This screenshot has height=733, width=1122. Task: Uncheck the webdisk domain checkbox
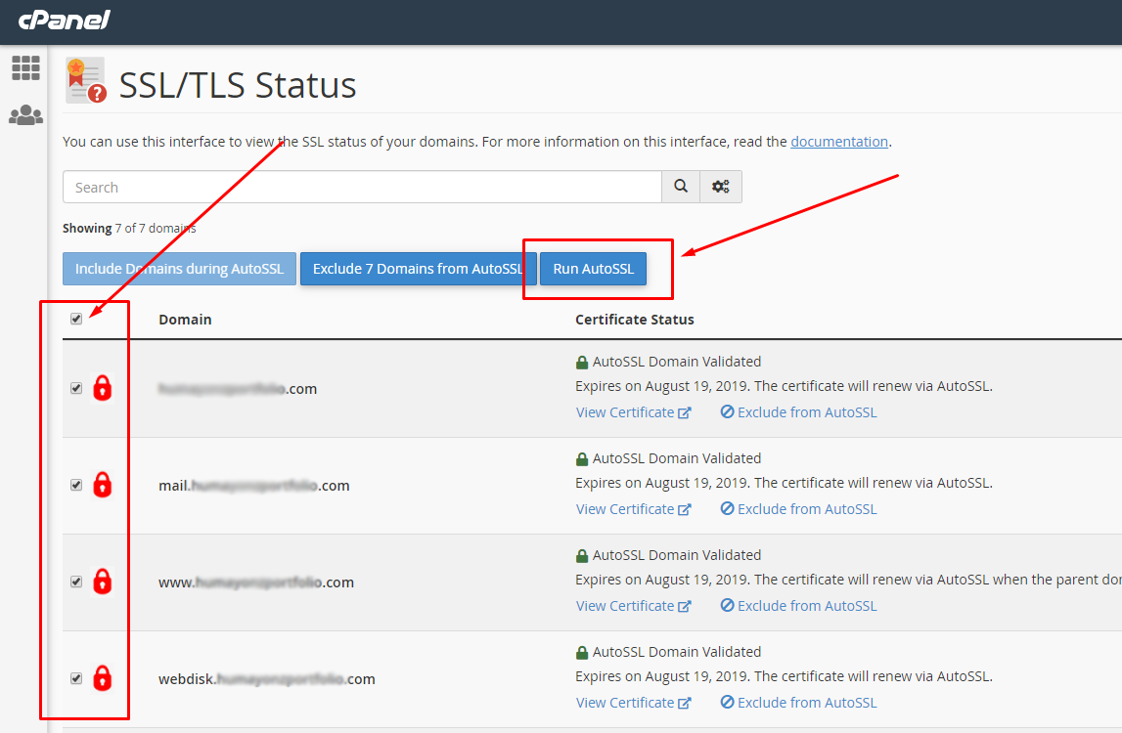76,678
